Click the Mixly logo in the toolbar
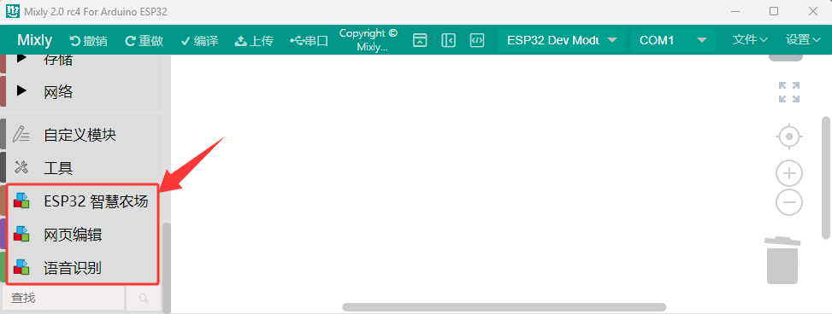This screenshot has width=832, height=314. 34,40
